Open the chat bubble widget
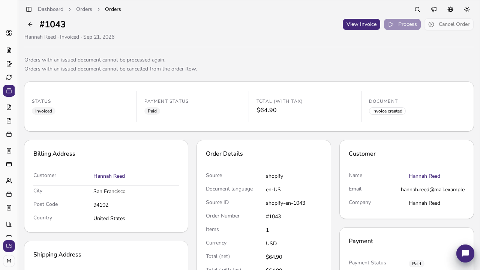This screenshot has width=480, height=270. [465, 253]
